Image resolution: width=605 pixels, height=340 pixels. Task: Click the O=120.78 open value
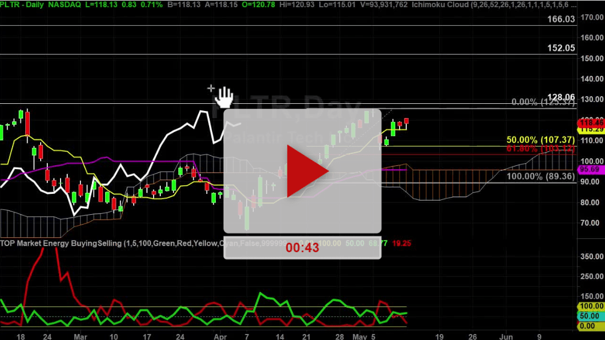(258, 4)
